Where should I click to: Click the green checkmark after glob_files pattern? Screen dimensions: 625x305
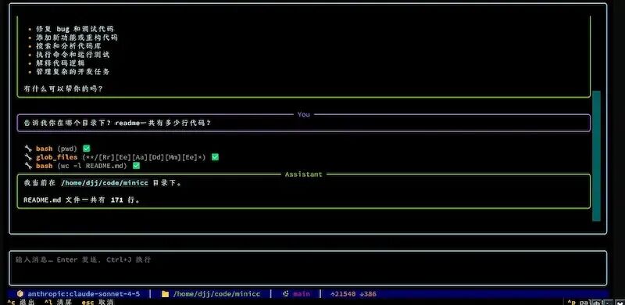[215, 157]
